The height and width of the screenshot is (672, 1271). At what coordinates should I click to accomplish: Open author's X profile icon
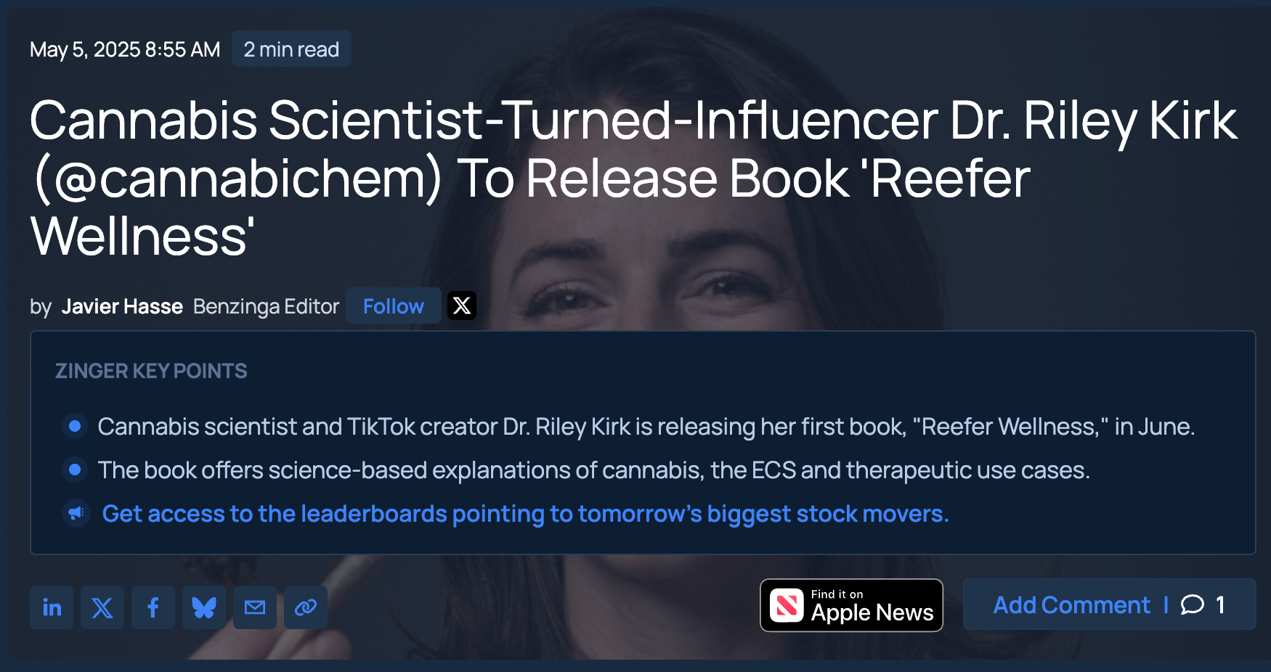462,306
